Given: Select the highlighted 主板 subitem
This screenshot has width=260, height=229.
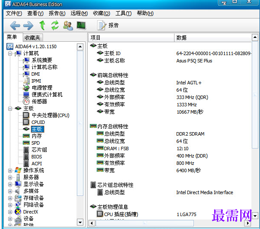Looking at the screenshot, I should (37, 129).
